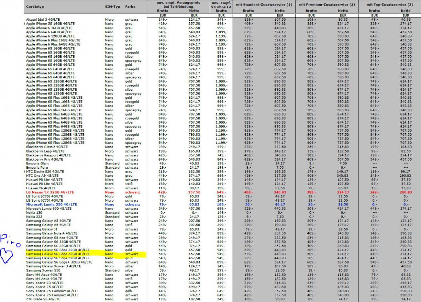Click the 'mit Standard-Zusatzservice (1)' header
This screenshot has width=421, height=302.
click(x=264, y=5)
